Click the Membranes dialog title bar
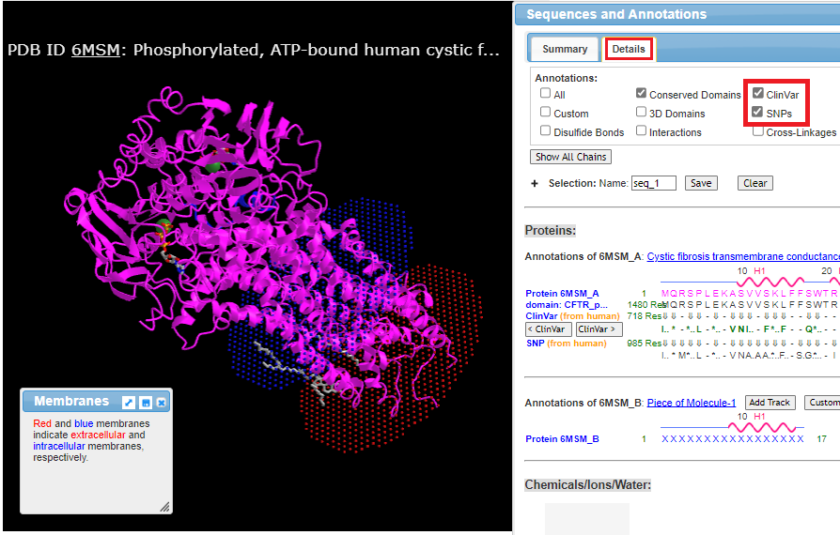The height and width of the screenshot is (535, 840). 96,402
